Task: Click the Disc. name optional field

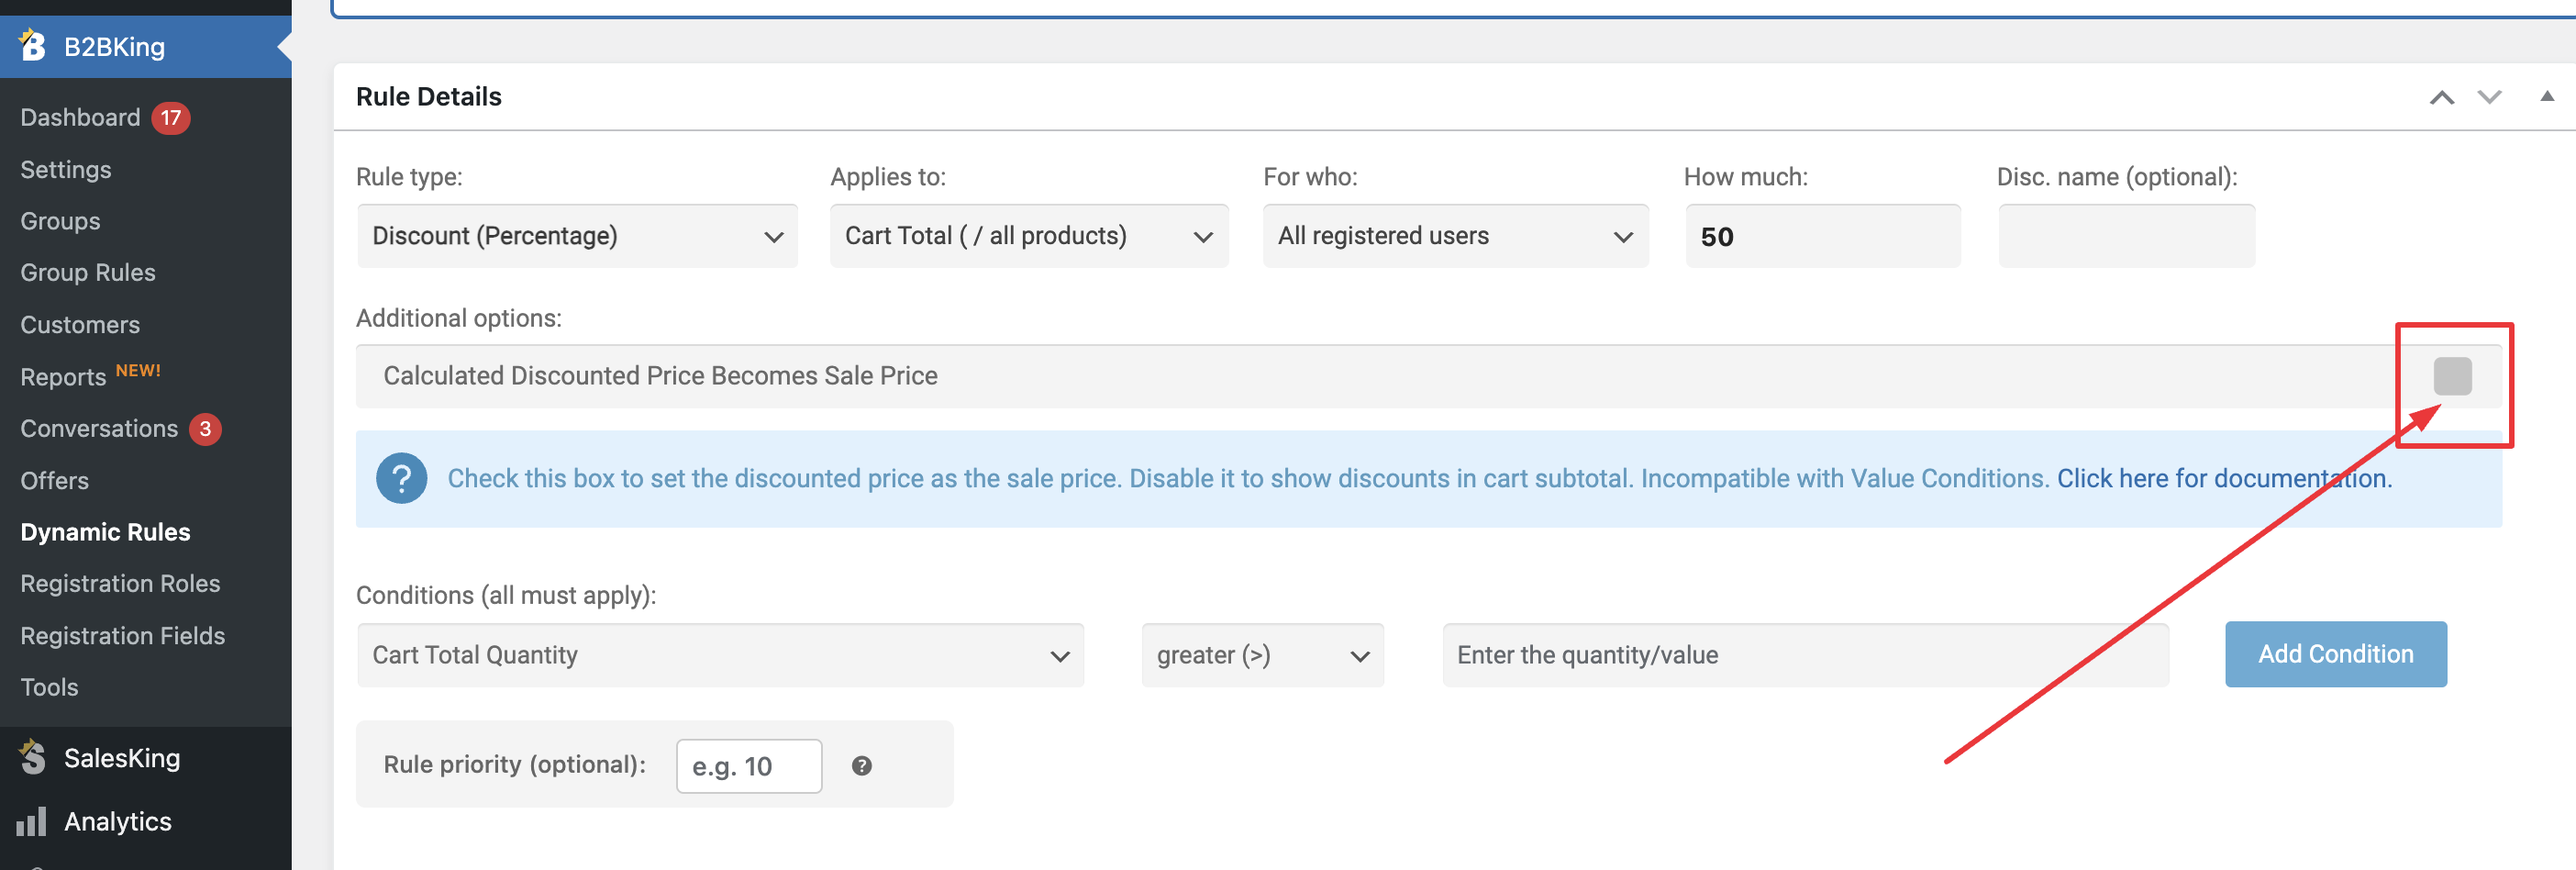Action: point(2126,236)
